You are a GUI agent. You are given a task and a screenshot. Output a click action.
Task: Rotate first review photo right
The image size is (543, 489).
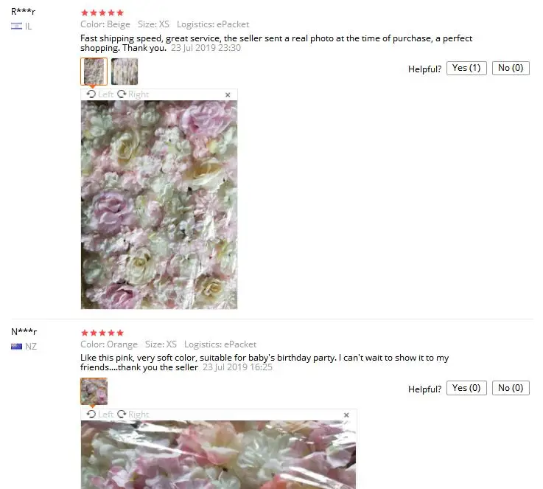coord(133,94)
